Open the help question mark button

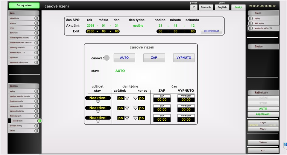coord(194,7)
